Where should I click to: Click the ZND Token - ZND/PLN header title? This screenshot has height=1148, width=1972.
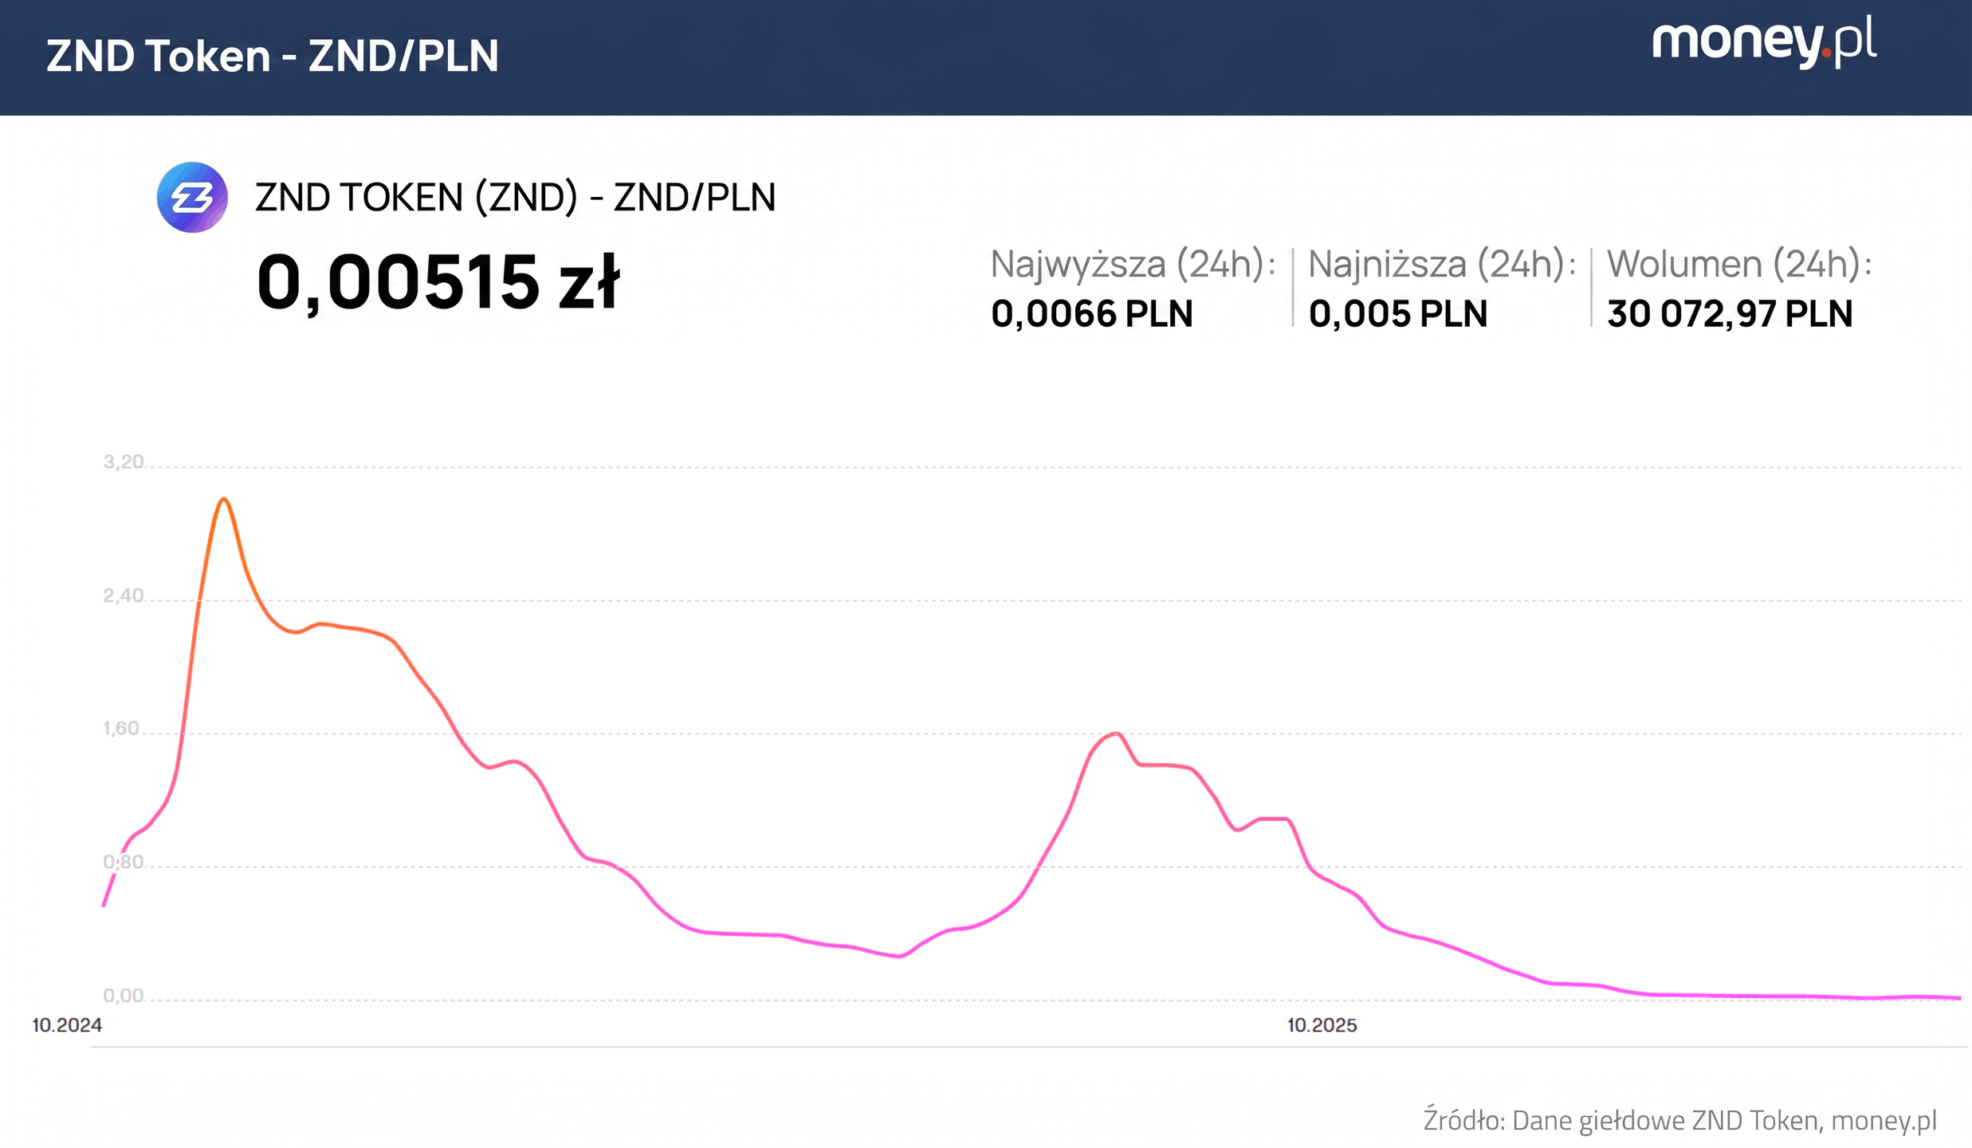(x=272, y=56)
